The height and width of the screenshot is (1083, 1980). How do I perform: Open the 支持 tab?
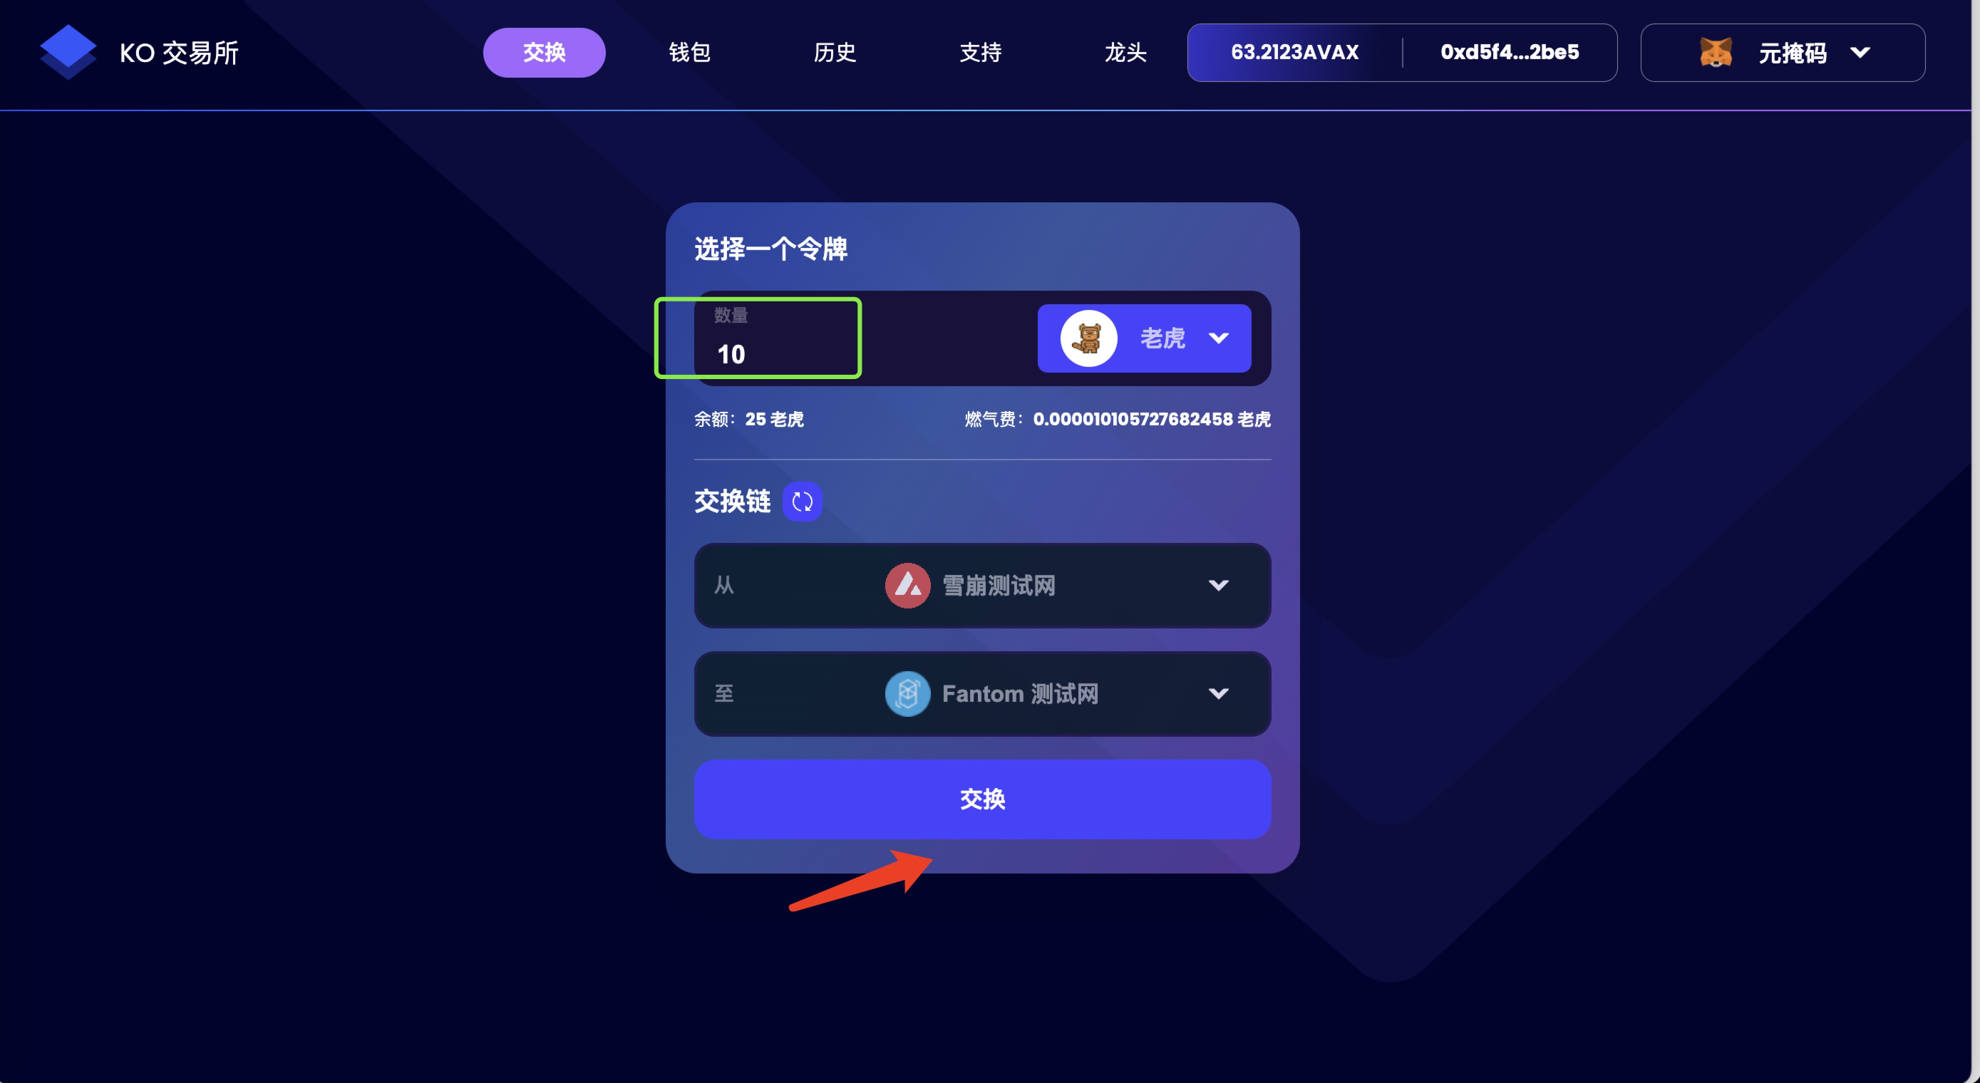[980, 52]
